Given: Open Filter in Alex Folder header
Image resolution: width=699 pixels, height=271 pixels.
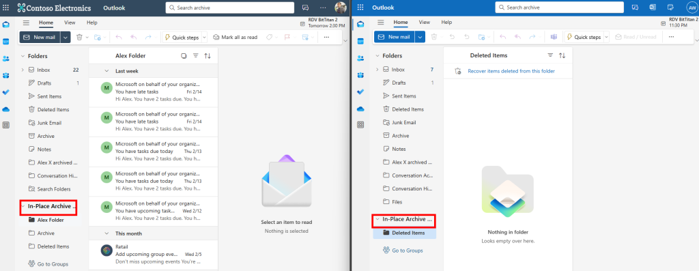Looking at the screenshot, I should click(x=196, y=56).
